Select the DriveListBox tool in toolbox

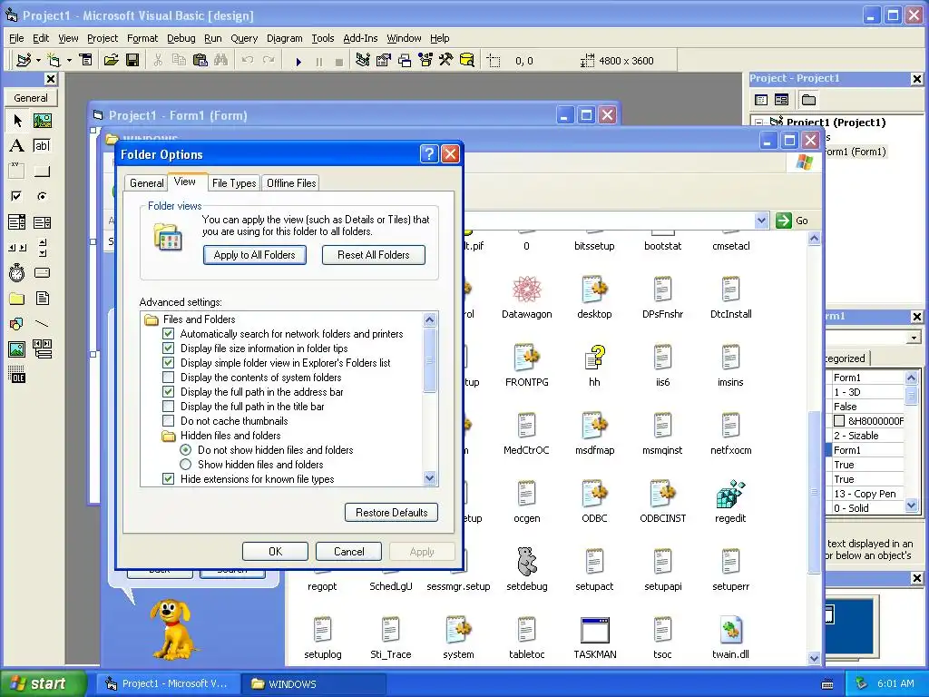coord(42,272)
